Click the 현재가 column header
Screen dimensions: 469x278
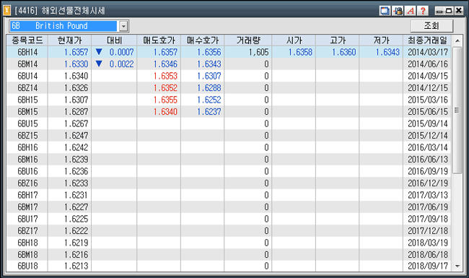coord(69,40)
